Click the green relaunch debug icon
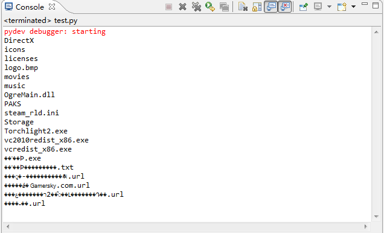 click(210, 7)
